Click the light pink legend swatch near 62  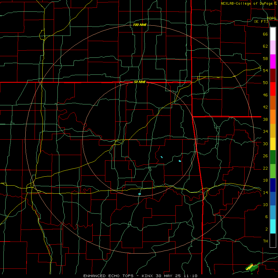[273, 47]
